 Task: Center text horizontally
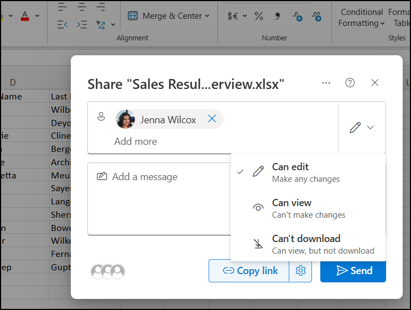pos(82,7)
